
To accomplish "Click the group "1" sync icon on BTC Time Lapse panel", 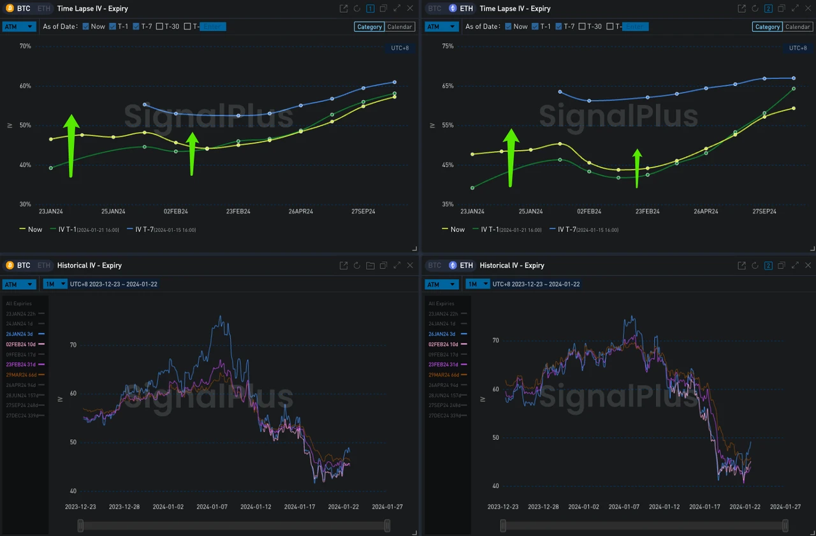I will coord(370,8).
